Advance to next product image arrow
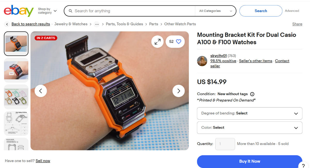Image resolution: width=310 pixels, height=168 pixels. pyautogui.click(x=179, y=91)
